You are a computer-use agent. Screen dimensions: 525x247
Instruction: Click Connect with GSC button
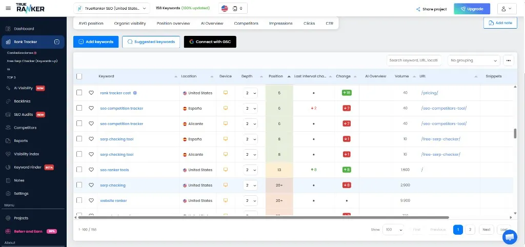210,42
